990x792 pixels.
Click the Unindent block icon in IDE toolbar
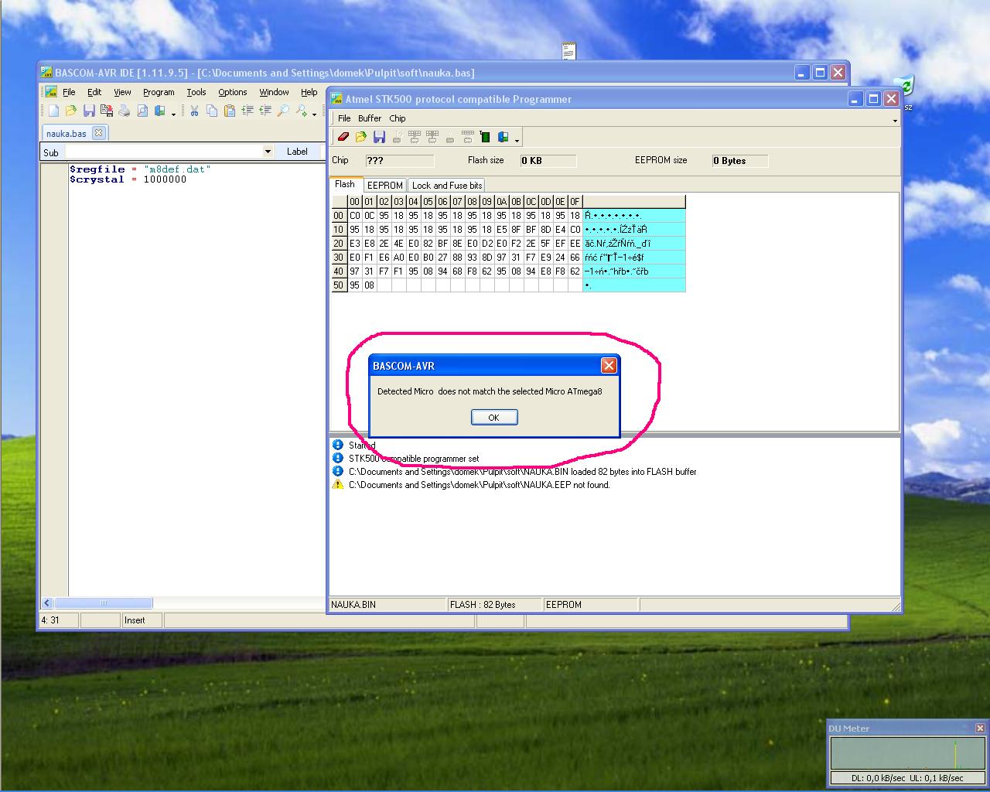265,111
